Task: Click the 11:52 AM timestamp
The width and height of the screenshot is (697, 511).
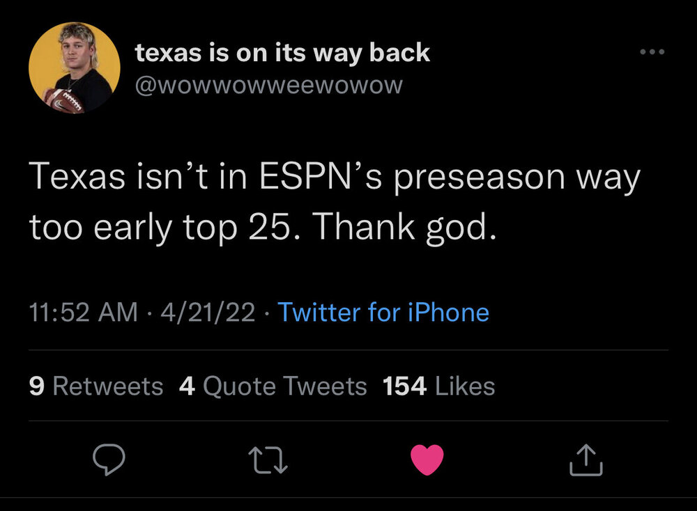Action: tap(84, 313)
